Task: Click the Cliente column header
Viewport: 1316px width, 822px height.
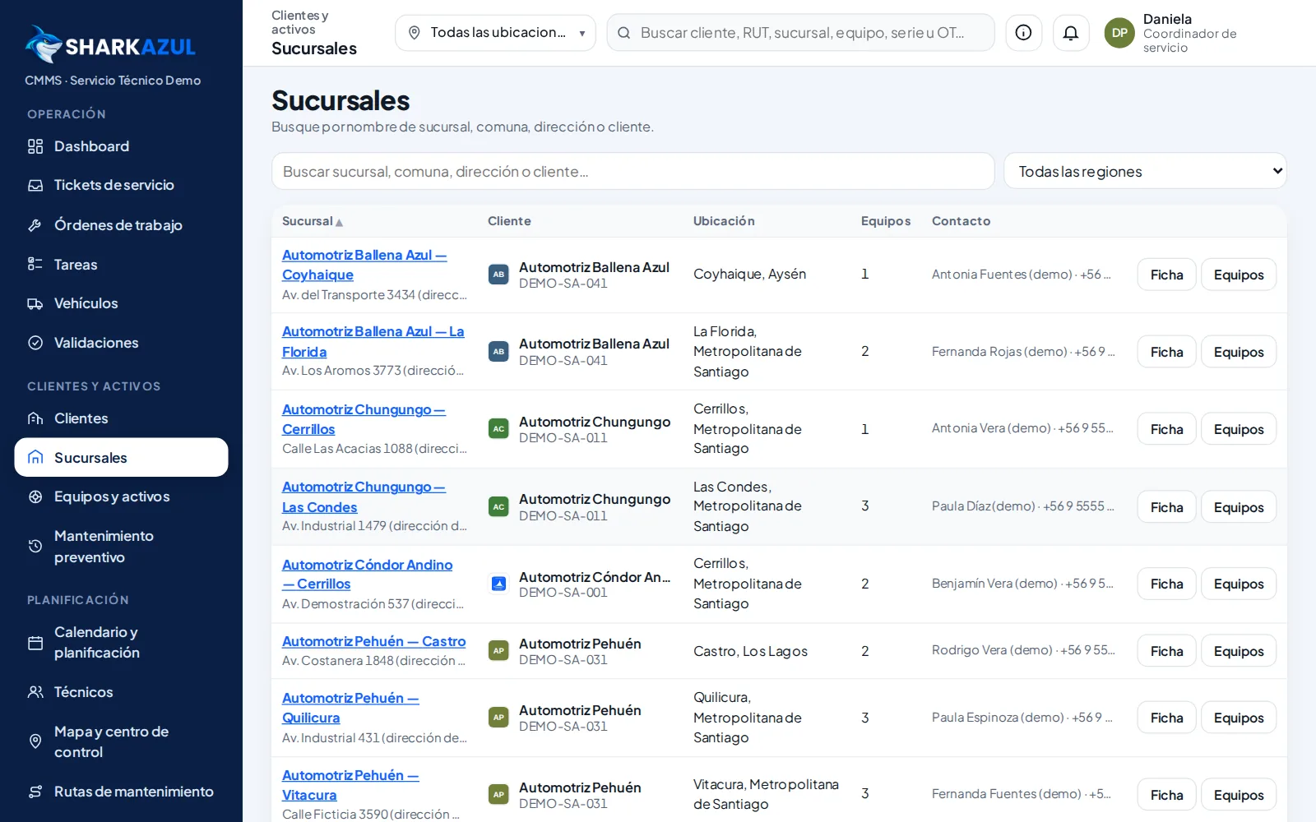Action: [x=509, y=221]
